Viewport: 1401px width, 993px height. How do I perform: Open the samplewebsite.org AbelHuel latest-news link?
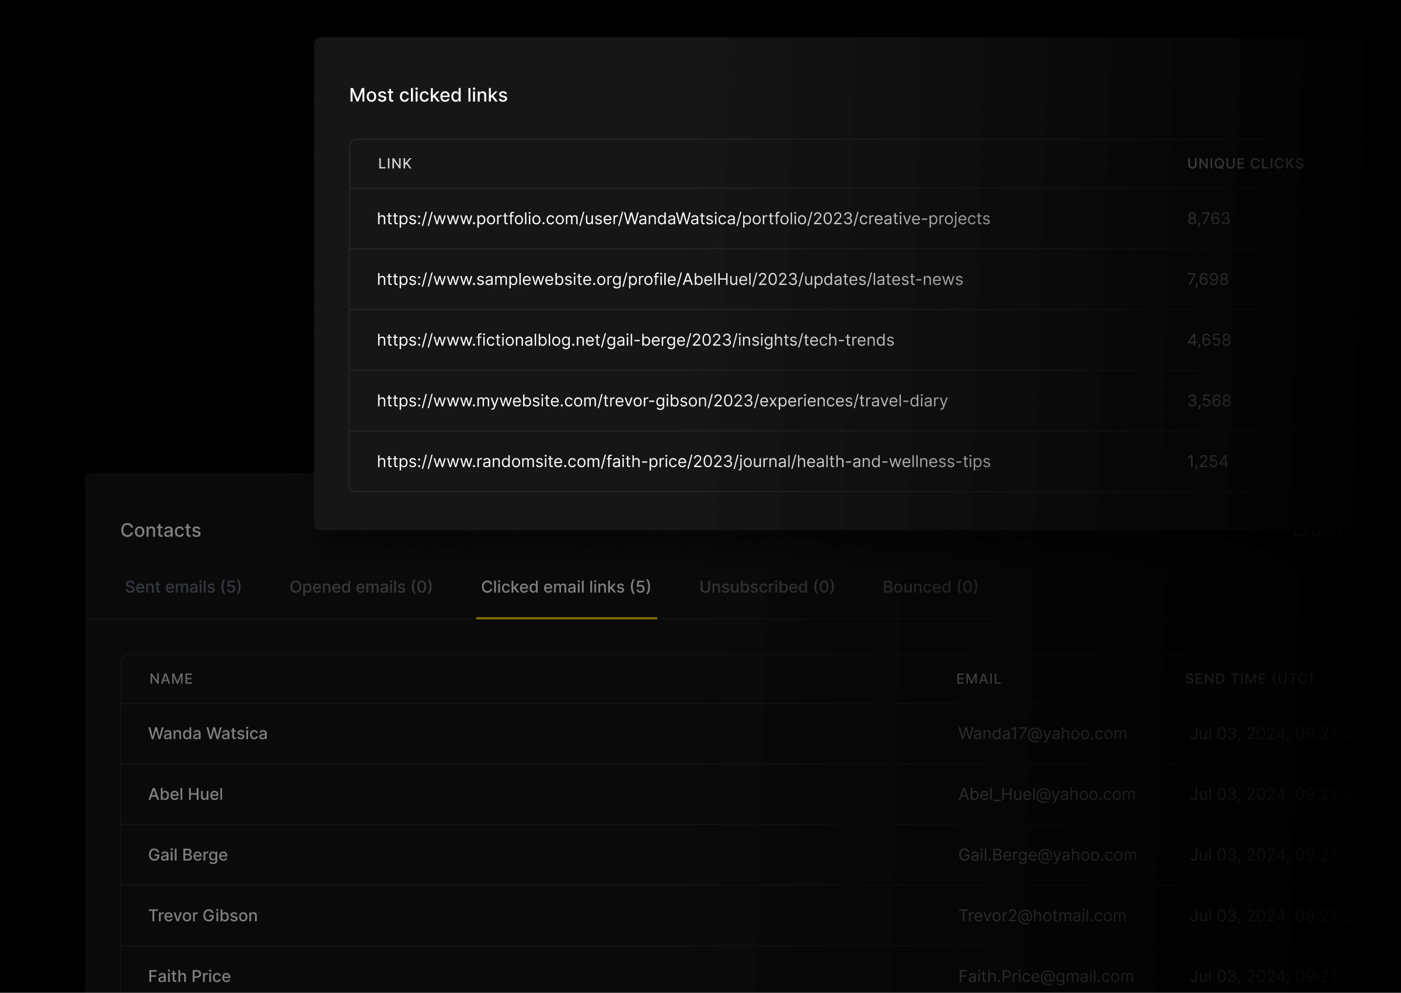point(670,279)
